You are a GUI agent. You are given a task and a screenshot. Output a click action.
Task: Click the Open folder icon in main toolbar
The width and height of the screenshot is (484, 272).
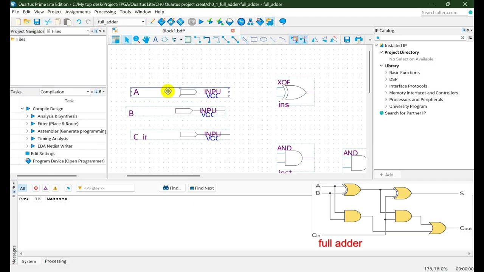[27, 22]
